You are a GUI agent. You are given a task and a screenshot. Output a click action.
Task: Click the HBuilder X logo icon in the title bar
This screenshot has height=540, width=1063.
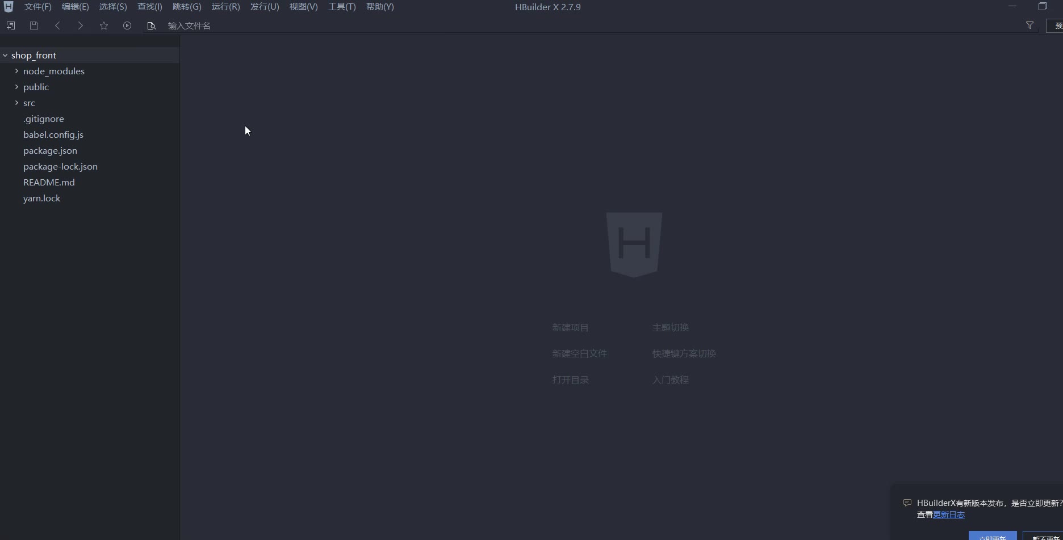(9, 7)
